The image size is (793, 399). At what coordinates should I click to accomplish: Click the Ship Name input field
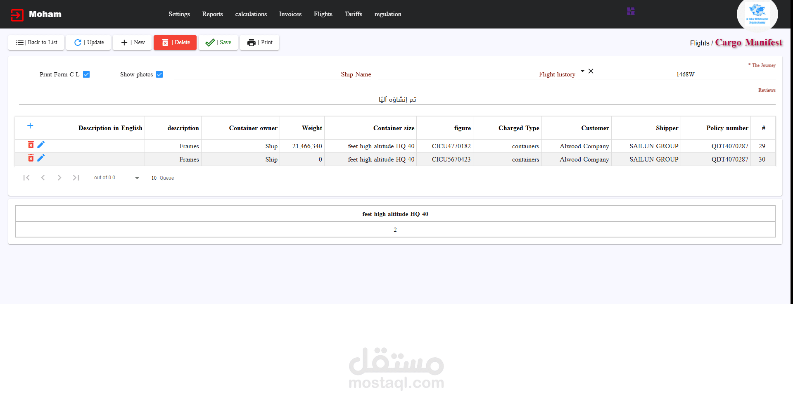coord(273,74)
